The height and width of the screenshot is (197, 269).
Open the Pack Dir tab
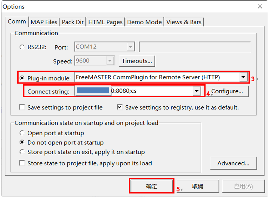pyautogui.click(x=73, y=22)
